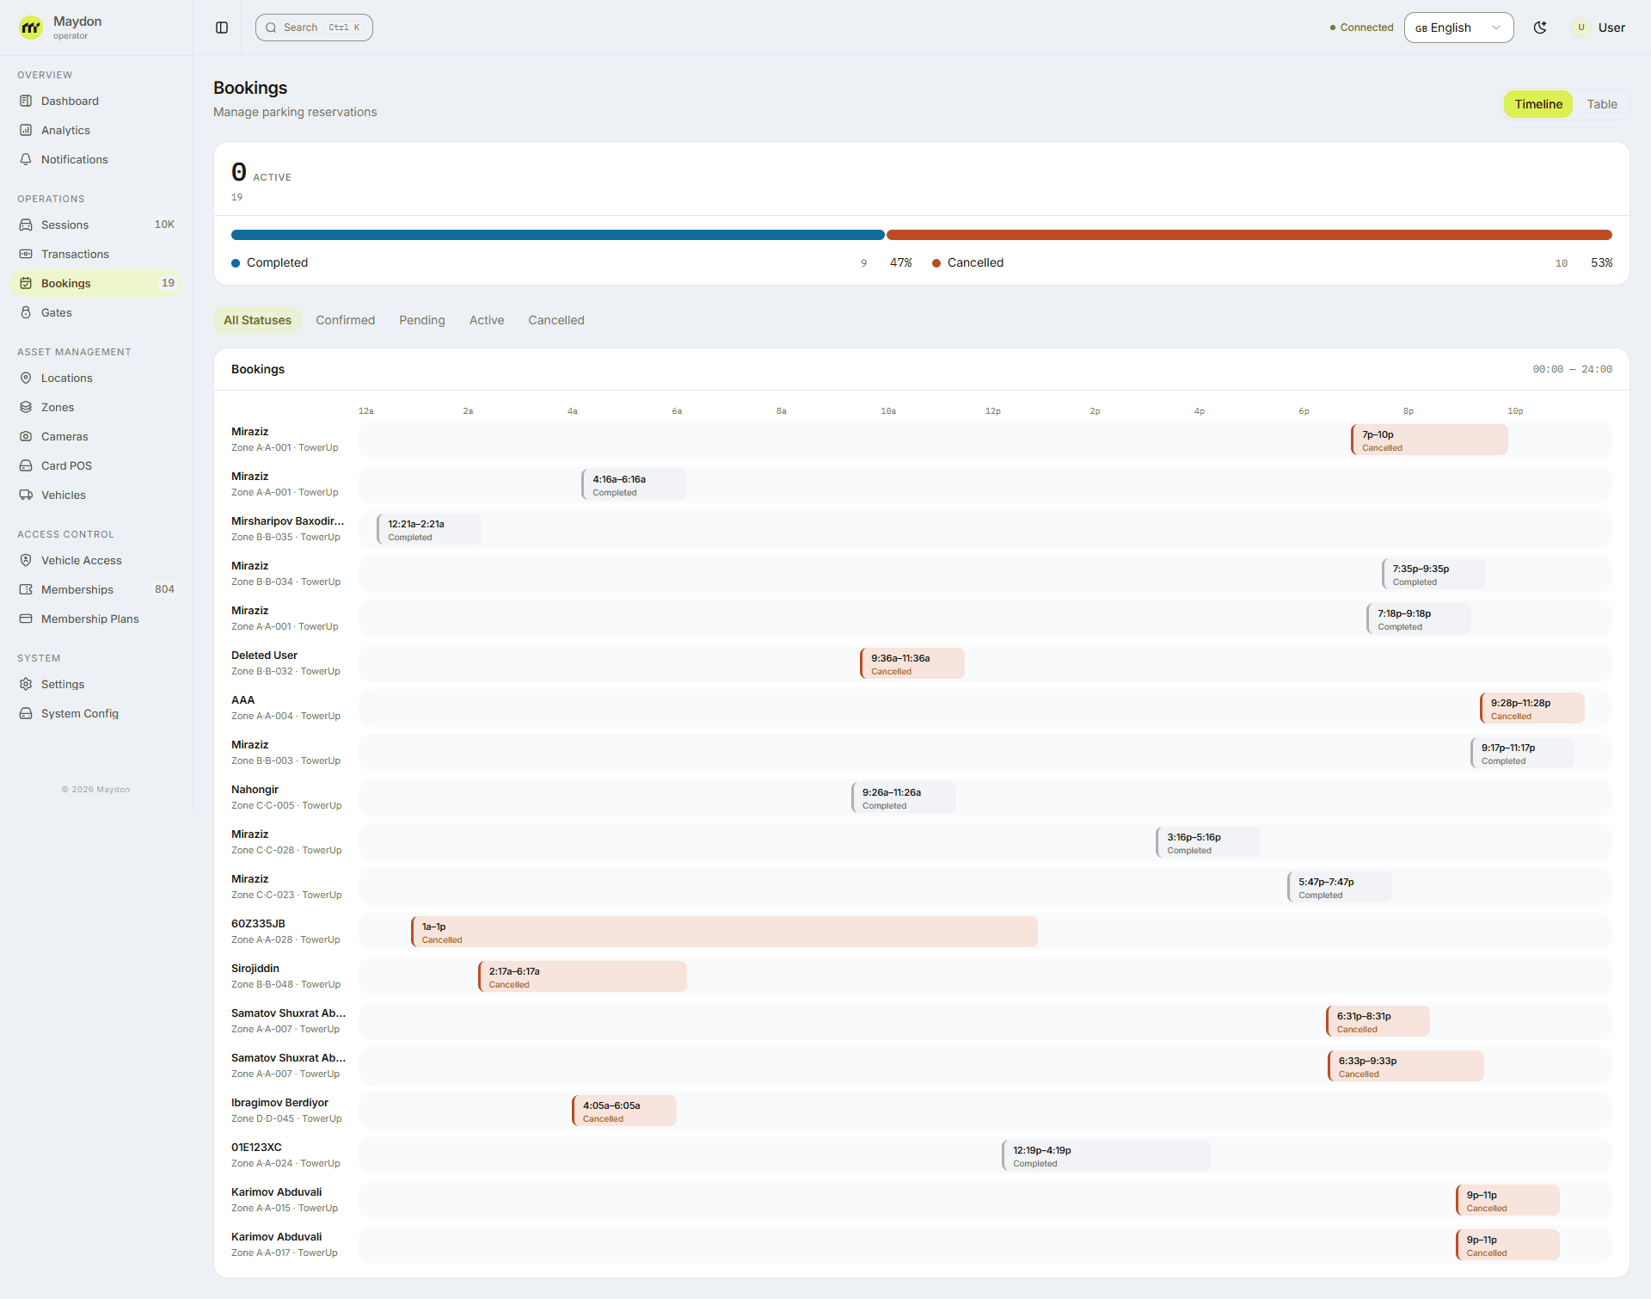Select the All Statuses filter tab
Screen dimensions: 1651x1299
pos(257,320)
